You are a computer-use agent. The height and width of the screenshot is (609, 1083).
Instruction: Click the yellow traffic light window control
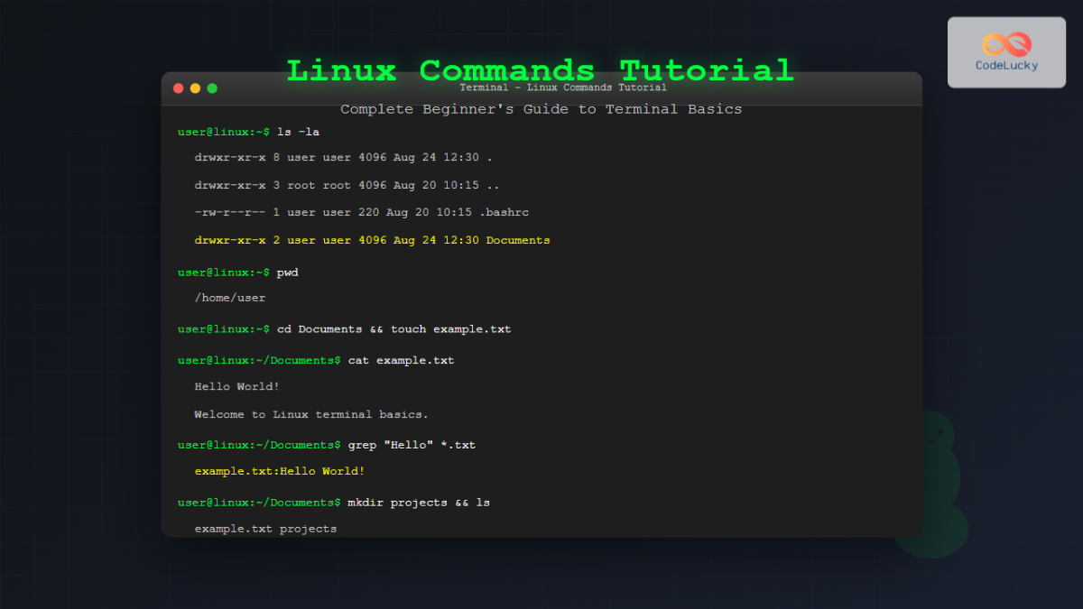195,88
